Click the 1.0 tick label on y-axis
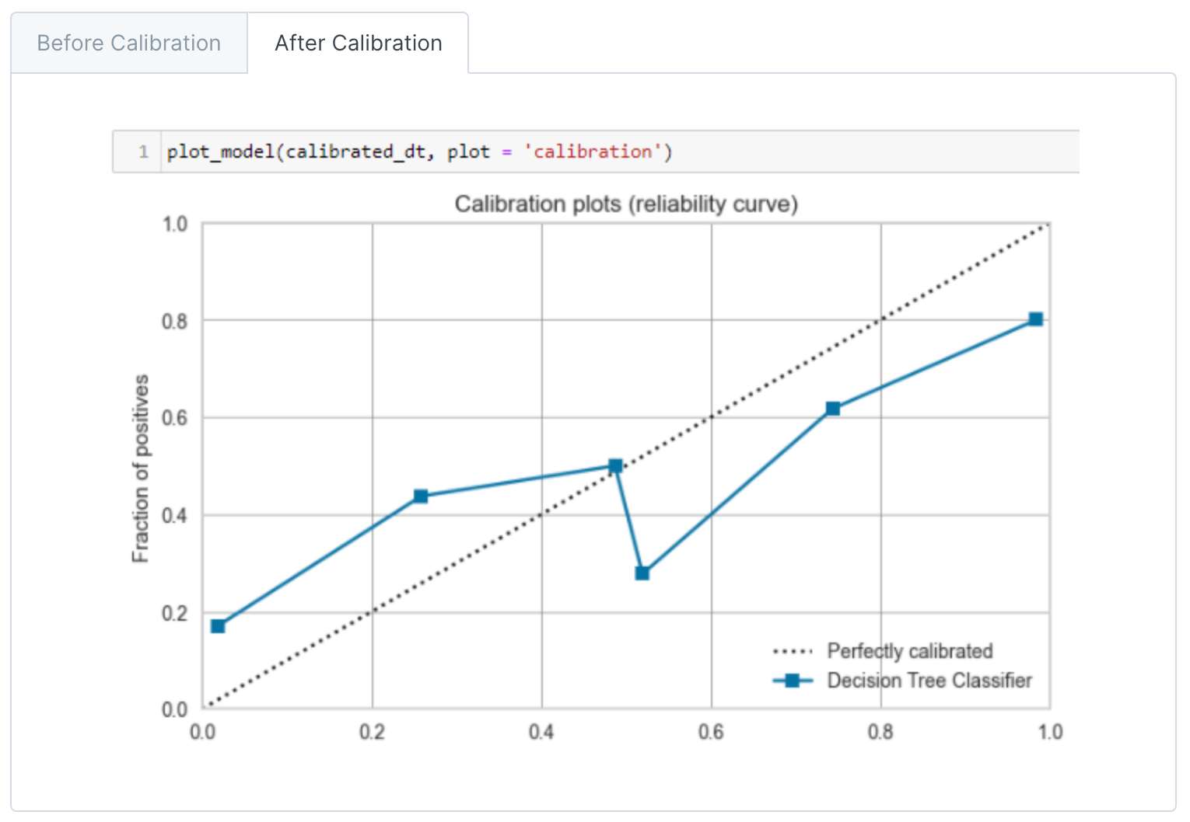1190x822 pixels. pos(175,225)
